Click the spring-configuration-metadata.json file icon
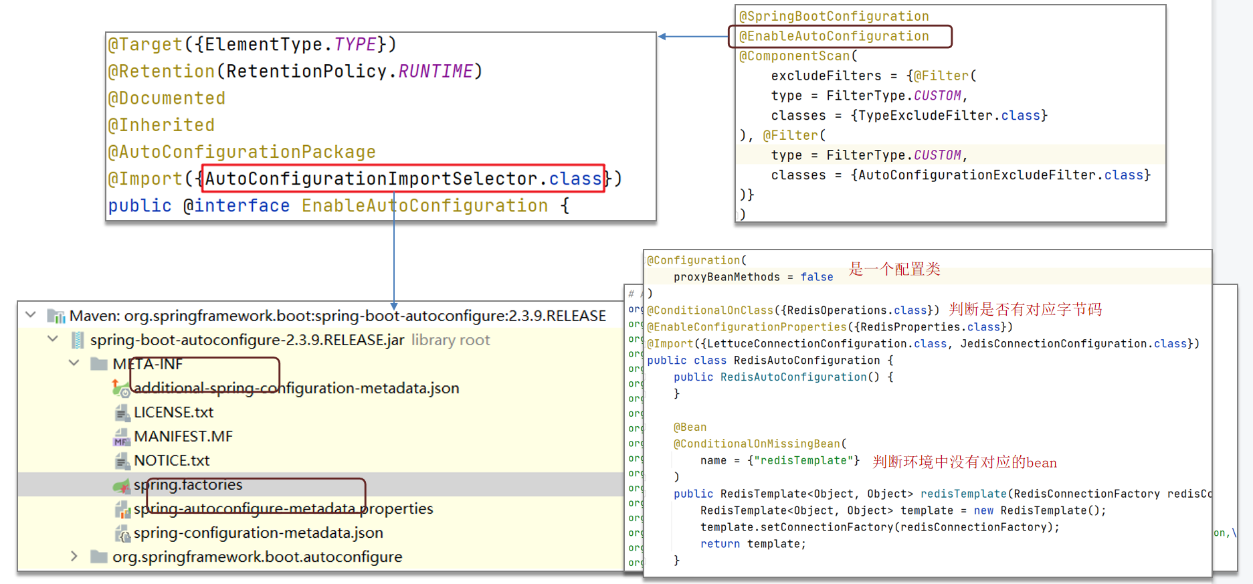The image size is (1253, 584). point(122,534)
